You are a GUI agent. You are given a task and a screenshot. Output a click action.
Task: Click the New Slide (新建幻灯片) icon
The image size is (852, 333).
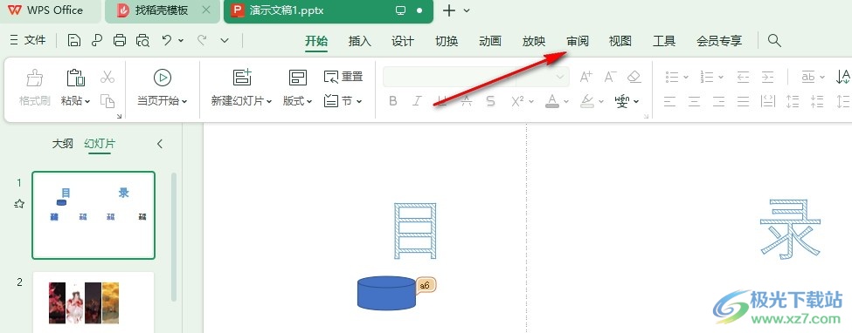point(242,78)
